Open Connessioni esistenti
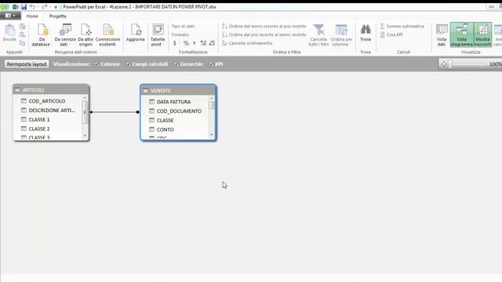Image resolution: width=502 pixels, height=282 pixels. 107,35
